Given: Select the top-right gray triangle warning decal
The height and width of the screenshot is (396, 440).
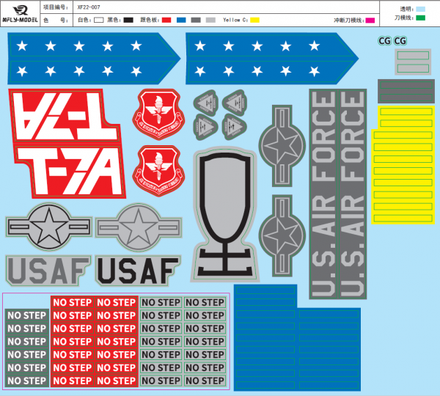Looking at the screenshot, I should (x=235, y=103).
